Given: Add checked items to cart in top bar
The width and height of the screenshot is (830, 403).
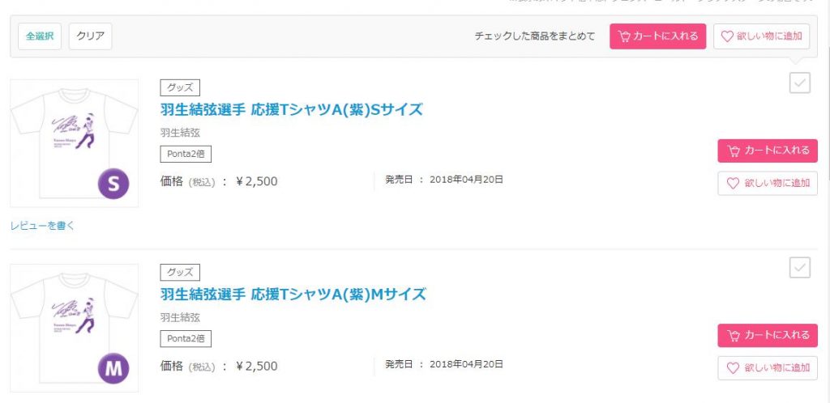Looking at the screenshot, I should pos(658,36).
